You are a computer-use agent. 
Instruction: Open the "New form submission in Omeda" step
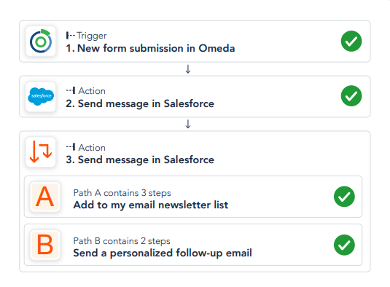(195, 42)
